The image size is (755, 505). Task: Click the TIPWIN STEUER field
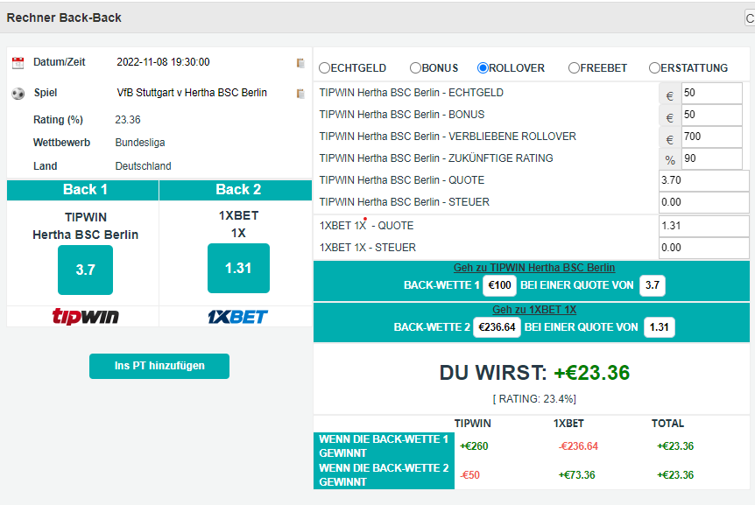click(703, 202)
